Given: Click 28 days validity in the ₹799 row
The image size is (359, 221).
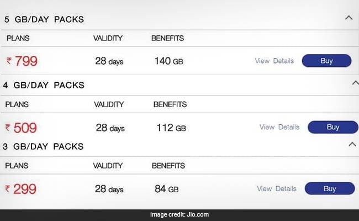Looking at the screenshot, I should 109,61.
